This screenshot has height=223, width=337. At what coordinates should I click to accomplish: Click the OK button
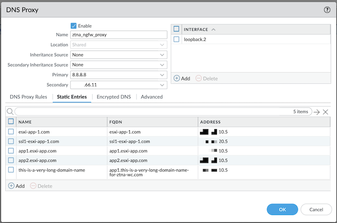[282, 209]
